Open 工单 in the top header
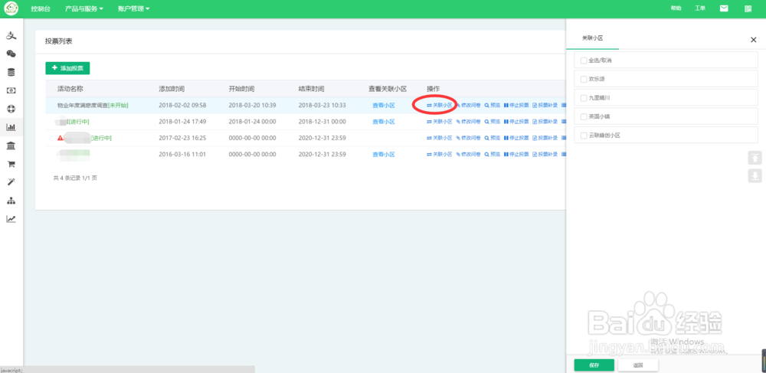 [699, 8]
